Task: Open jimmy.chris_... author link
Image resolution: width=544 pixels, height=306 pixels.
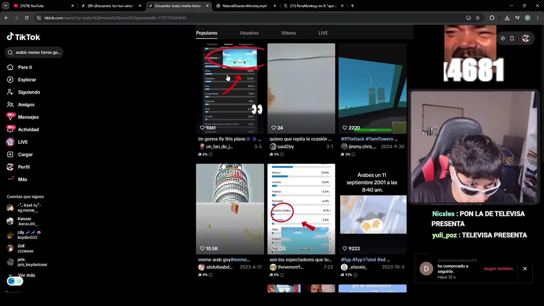Action: pyautogui.click(x=363, y=147)
